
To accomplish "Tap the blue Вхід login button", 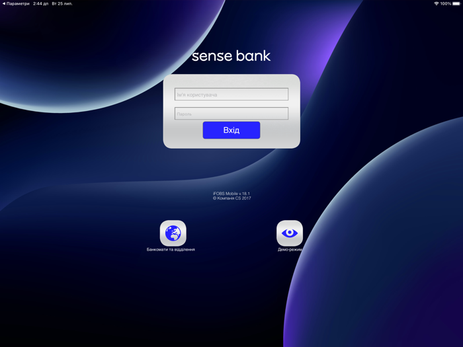I will [232, 130].
